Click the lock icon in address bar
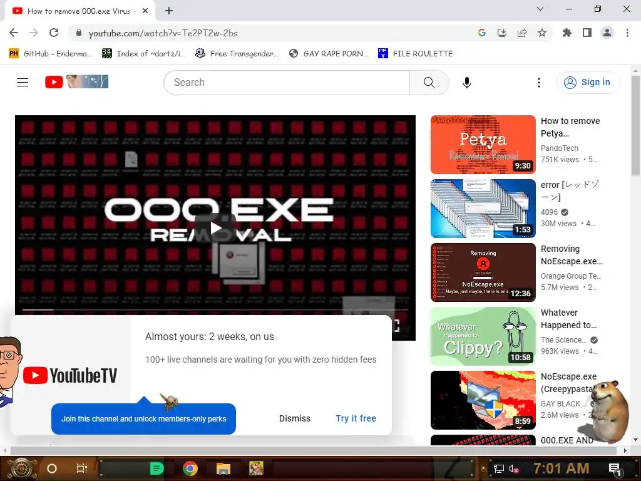This screenshot has height=481, width=641. click(x=79, y=33)
